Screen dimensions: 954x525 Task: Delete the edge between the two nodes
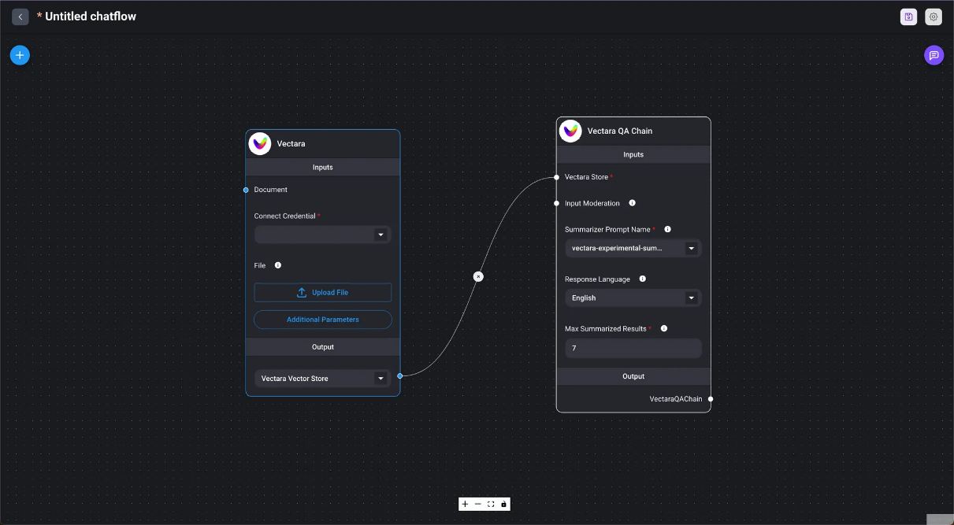pos(478,276)
